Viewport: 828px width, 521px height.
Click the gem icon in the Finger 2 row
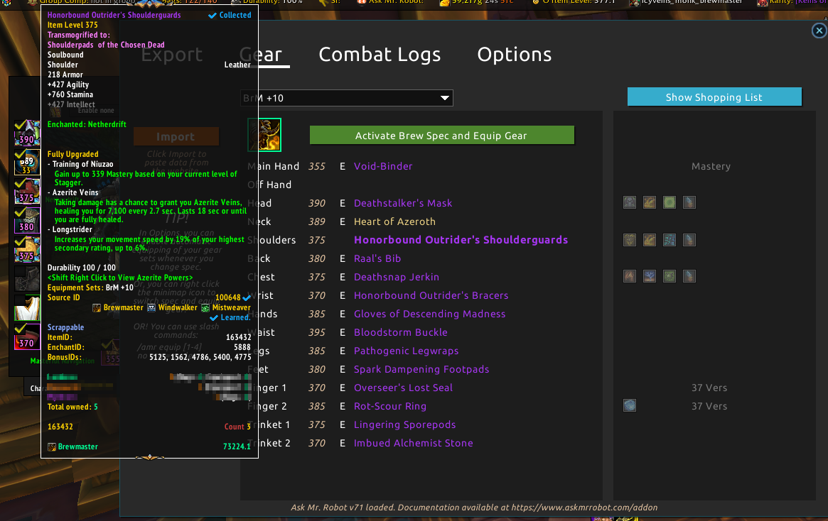point(630,405)
